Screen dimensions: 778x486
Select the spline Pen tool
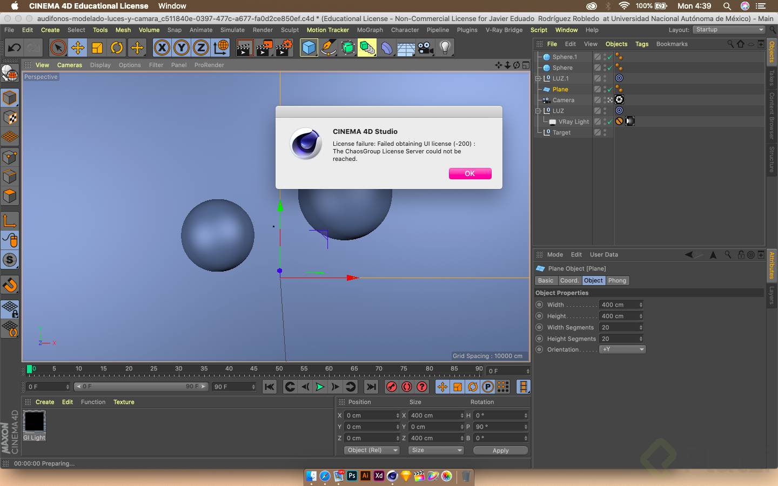click(x=328, y=48)
